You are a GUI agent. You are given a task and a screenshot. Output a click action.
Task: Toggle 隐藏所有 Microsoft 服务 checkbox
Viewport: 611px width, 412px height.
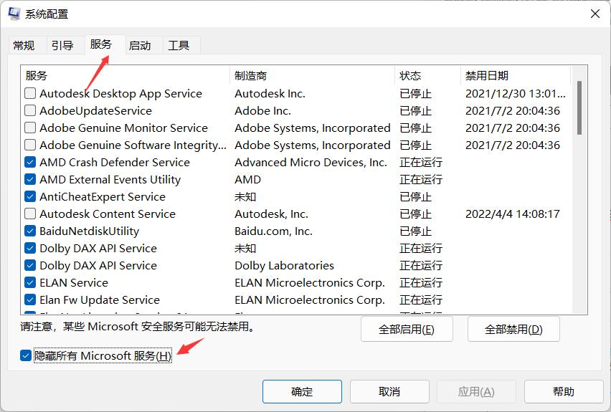pos(27,355)
